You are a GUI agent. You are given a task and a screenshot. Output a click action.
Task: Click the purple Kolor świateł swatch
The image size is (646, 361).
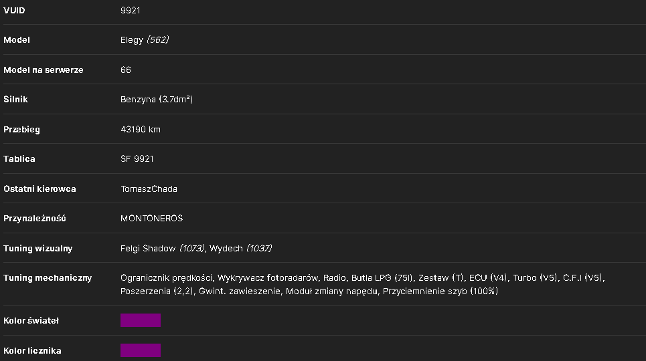click(141, 320)
